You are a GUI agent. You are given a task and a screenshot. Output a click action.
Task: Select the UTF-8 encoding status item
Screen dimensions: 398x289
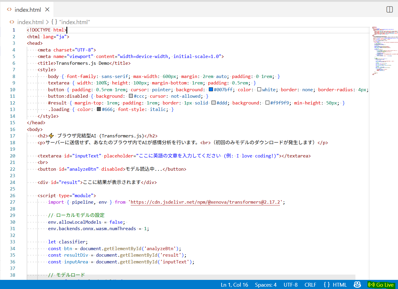(x=290, y=285)
